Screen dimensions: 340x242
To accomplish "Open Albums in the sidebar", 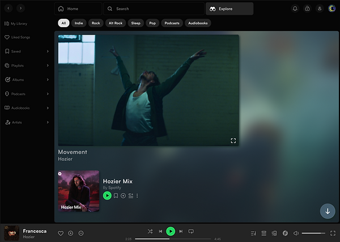I will pos(14,79).
